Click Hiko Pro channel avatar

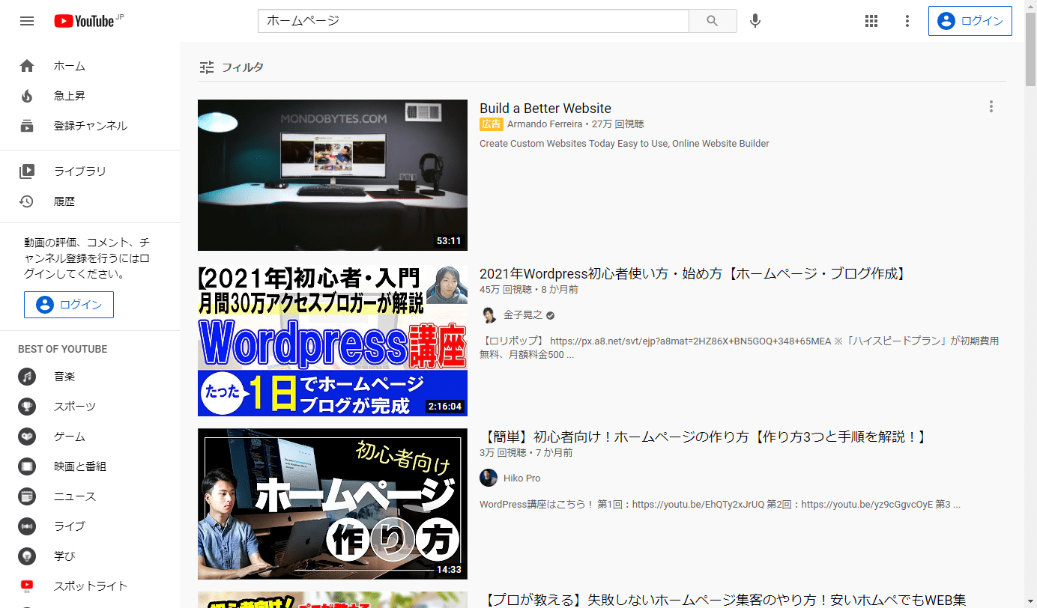[x=489, y=478]
